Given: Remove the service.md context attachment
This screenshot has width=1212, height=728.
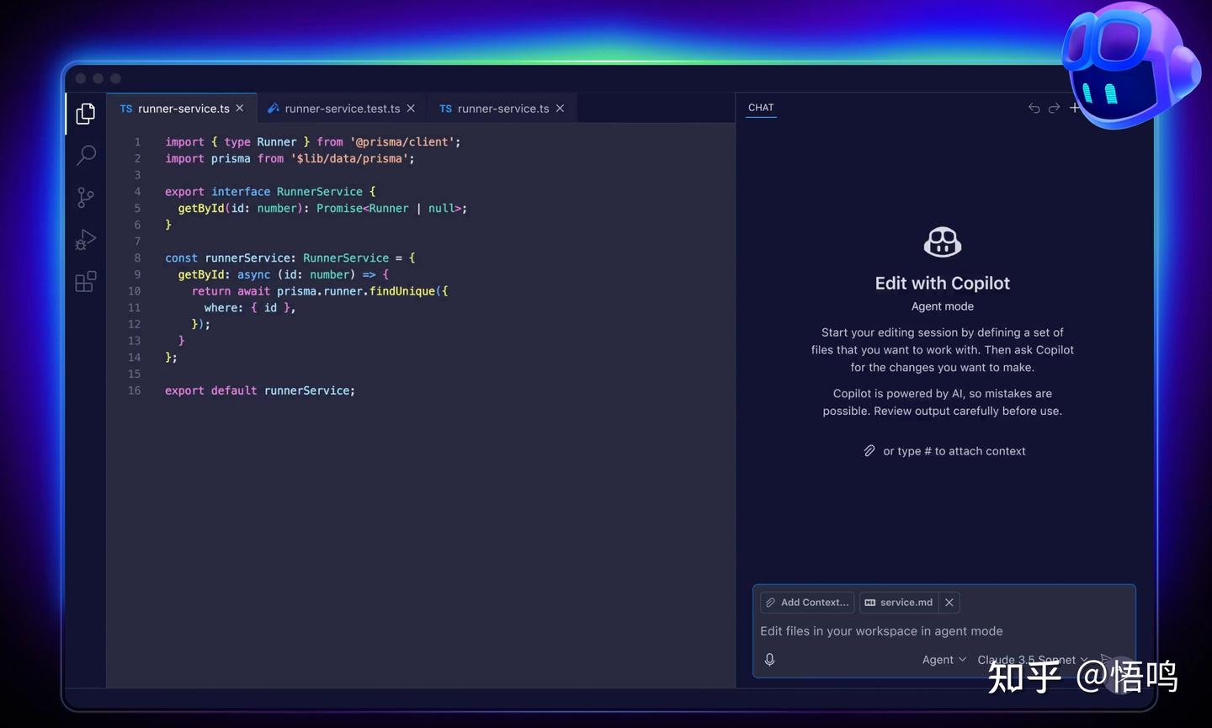Looking at the screenshot, I should coord(949,602).
